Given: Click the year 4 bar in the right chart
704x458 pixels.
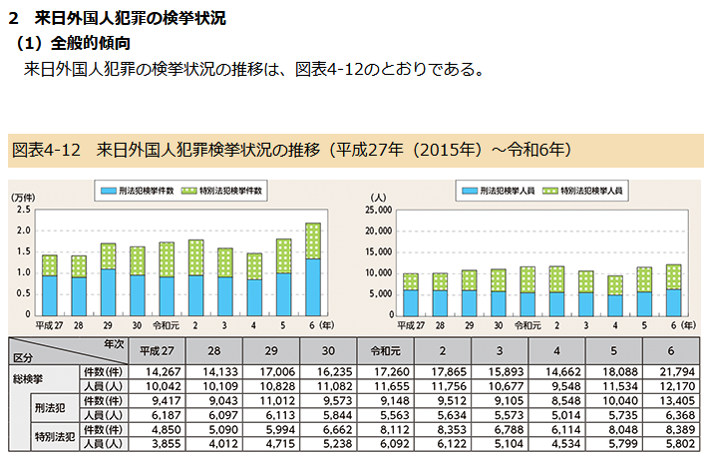Looking at the screenshot, I should pos(615,295).
